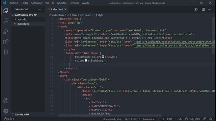
Task: Open the Ayuda menu
Action: [86, 3]
